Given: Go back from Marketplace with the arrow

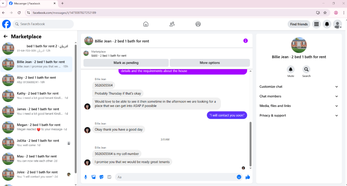Looking at the screenshot, I should [6, 36].
